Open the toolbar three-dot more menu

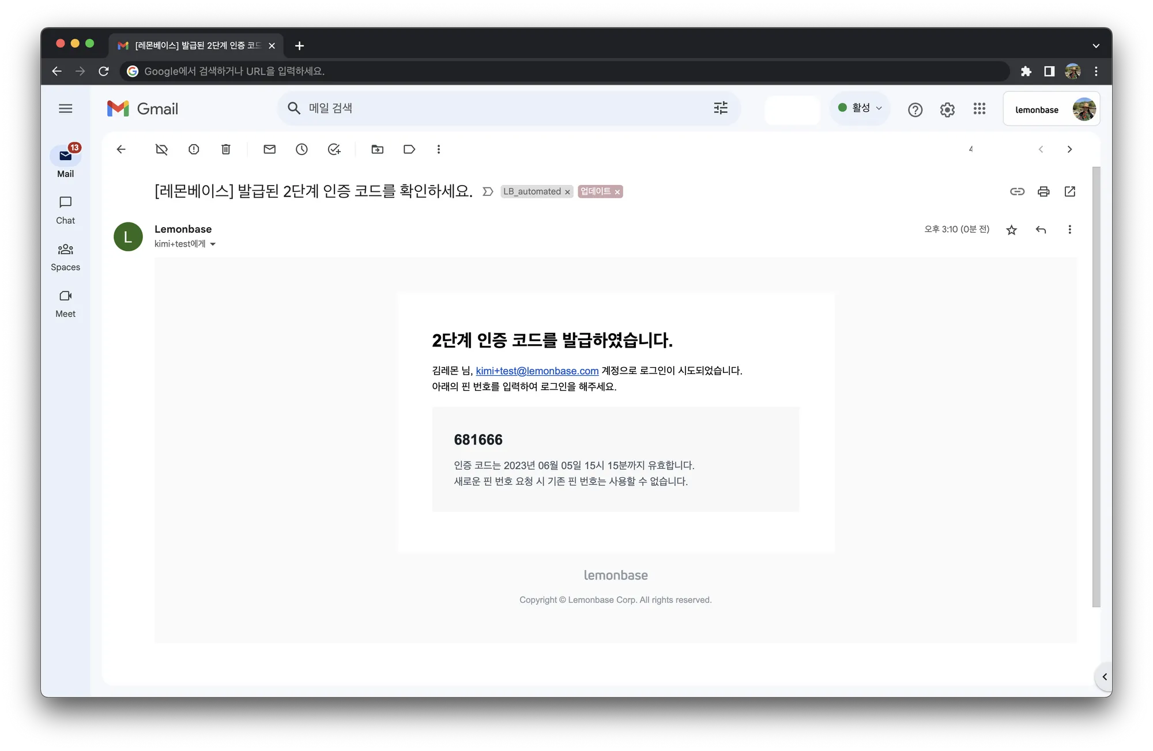pyautogui.click(x=439, y=149)
